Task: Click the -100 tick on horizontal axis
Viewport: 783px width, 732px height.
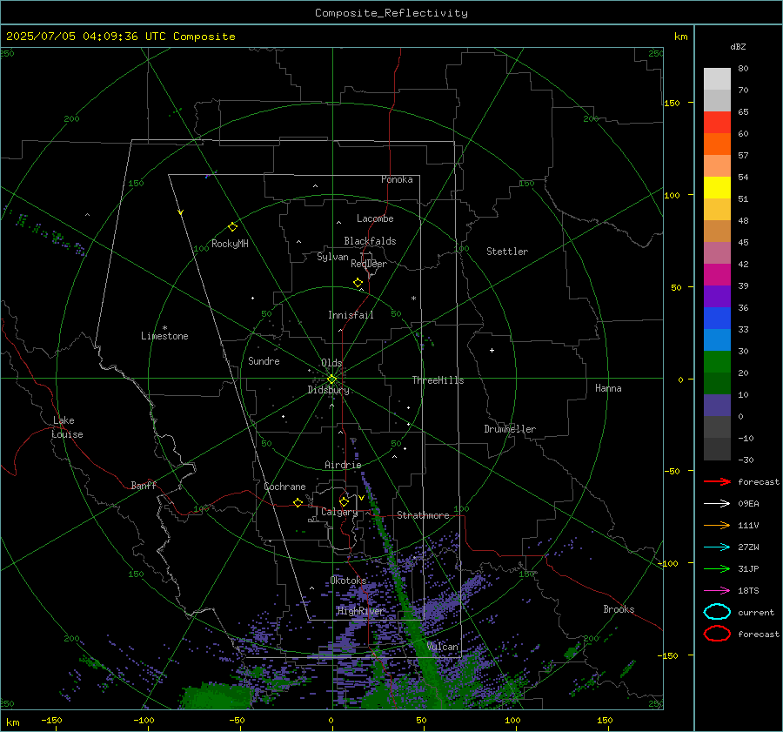Action: [144, 720]
